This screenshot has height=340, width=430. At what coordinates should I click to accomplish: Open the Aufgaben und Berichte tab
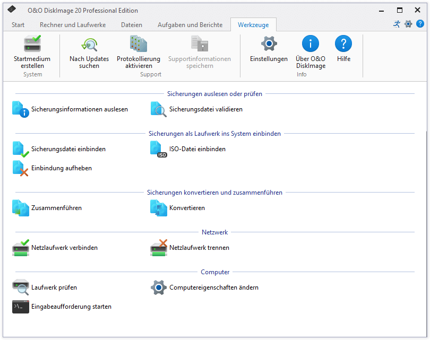click(x=190, y=25)
